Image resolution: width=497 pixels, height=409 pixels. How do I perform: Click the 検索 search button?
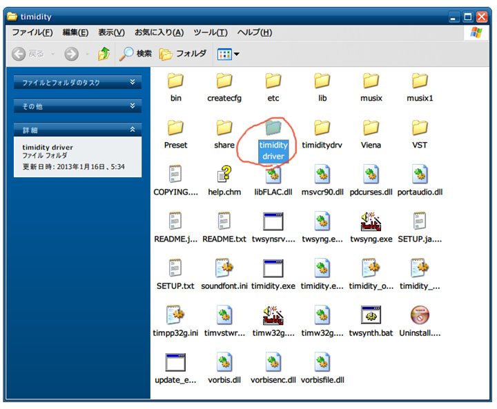click(x=136, y=54)
